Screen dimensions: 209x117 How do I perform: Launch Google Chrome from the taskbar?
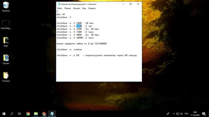(x=28, y=114)
